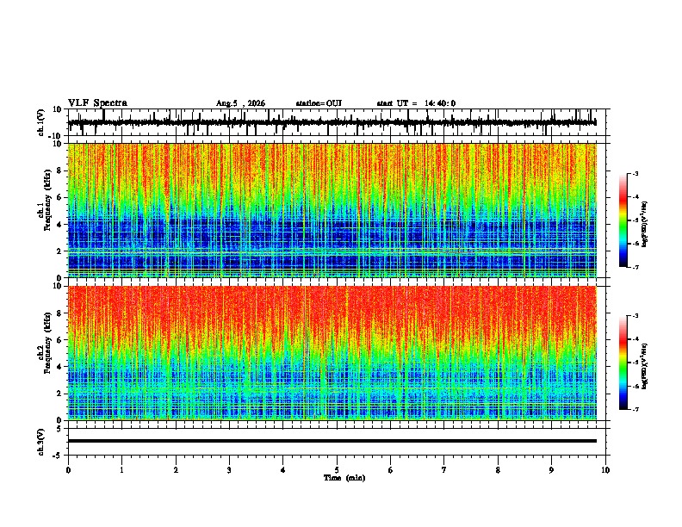Click the ch.3 flat black trace line
682x527 pixels.
point(332,441)
